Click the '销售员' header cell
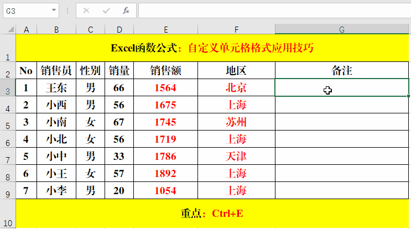The height and width of the screenshot is (229, 411). coord(56,70)
